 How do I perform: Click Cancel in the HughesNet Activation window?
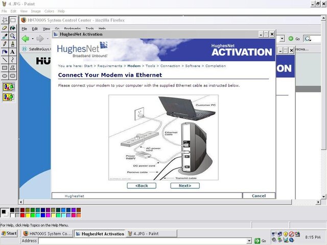point(259,195)
